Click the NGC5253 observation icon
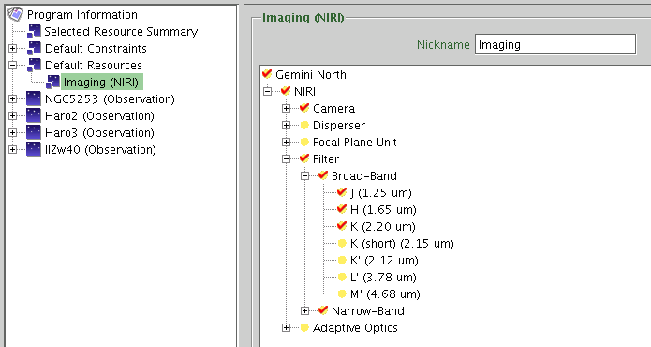This screenshot has width=651, height=347. coord(34,98)
